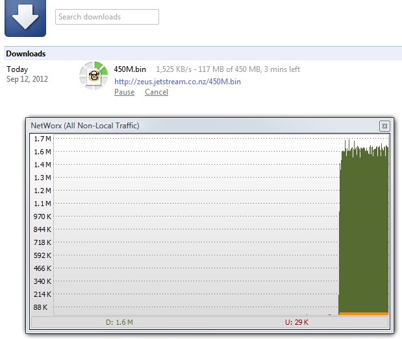Screen dimensions: 402x339
Task: Close the NetWorx traffic graph window
Action: point(384,126)
